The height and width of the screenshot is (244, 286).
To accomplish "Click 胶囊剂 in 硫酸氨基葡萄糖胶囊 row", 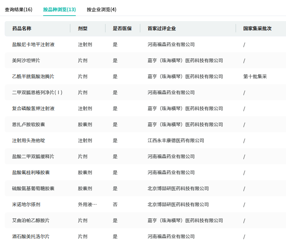I will 85,188.
